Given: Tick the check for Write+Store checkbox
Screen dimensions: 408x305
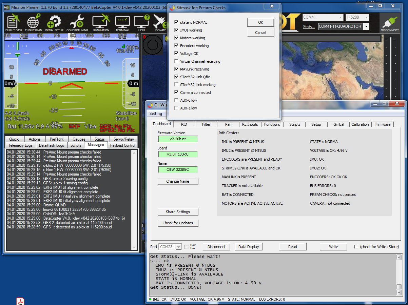Looking at the screenshot, I should coord(356,247).
